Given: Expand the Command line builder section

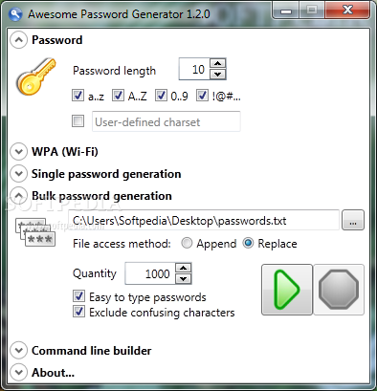Looking at the screenshot, I should click(18, 351).
